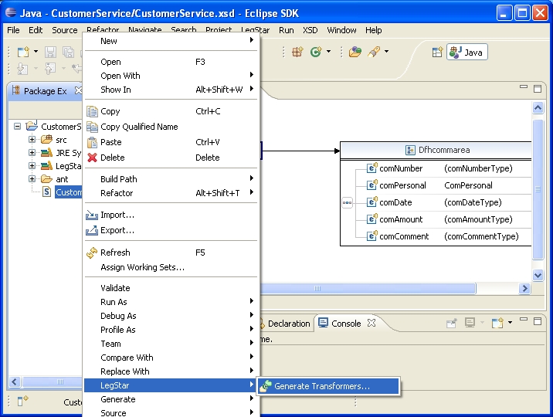The height and width of the screenshot is (417, 553).
Task: Open the Help menu
Action: coord(374,30)
